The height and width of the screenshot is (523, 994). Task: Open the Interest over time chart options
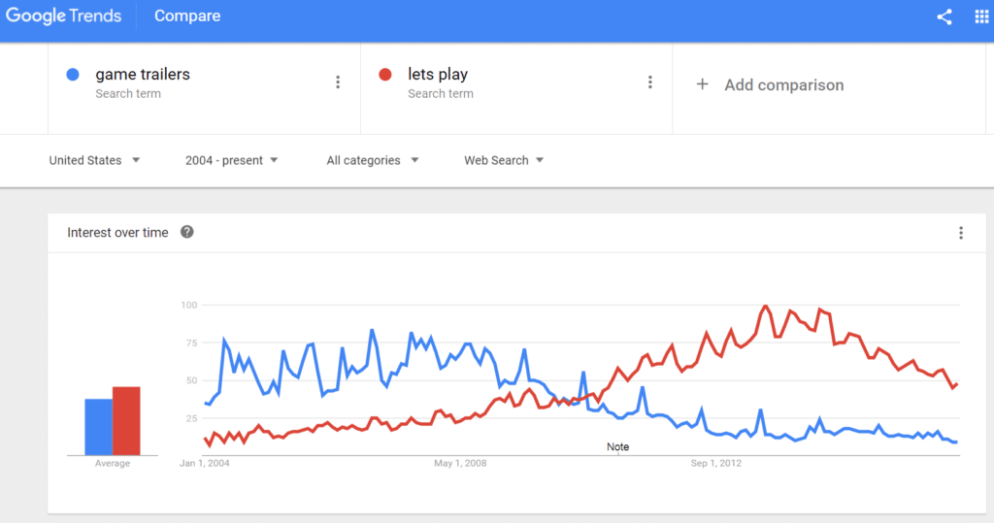pos(961,233)
